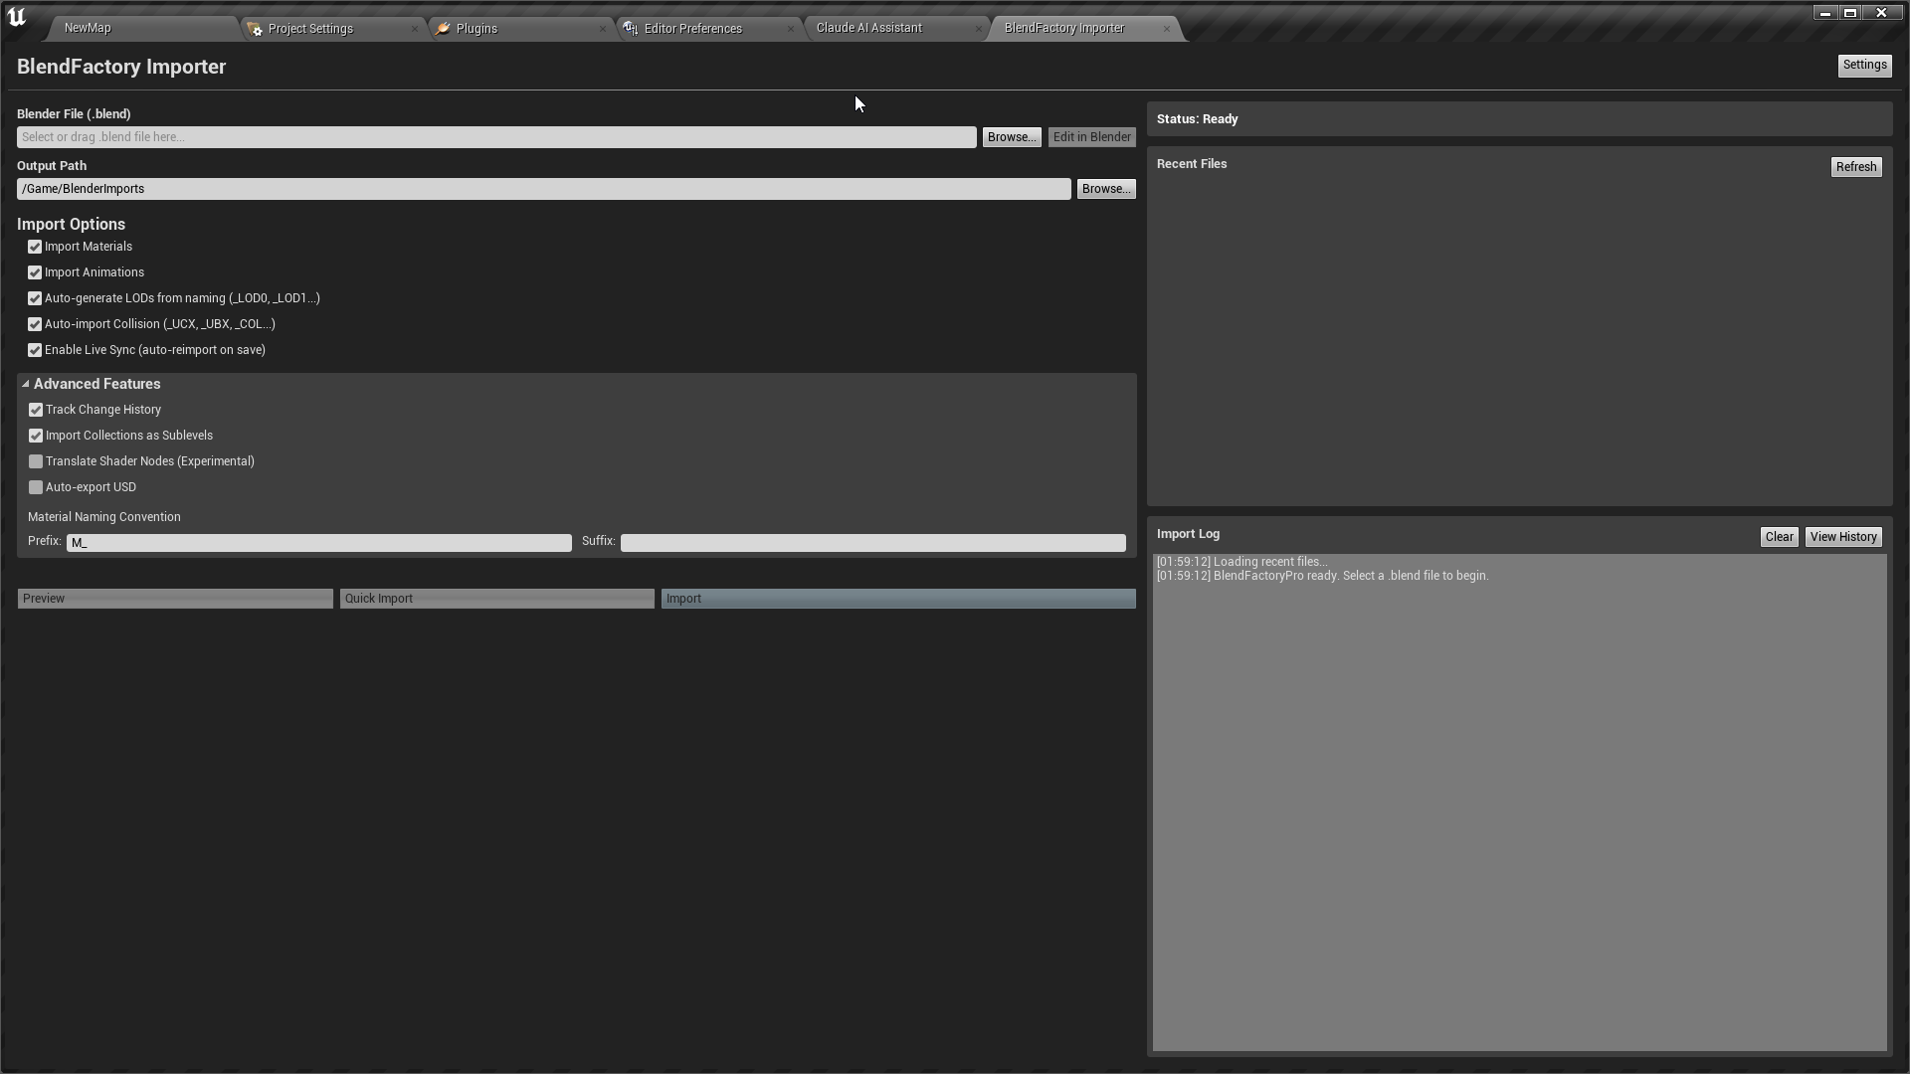The image size is (1910, 1074).
Task: Click the Unreal Engine logo icon
Action: click(16, 17)
